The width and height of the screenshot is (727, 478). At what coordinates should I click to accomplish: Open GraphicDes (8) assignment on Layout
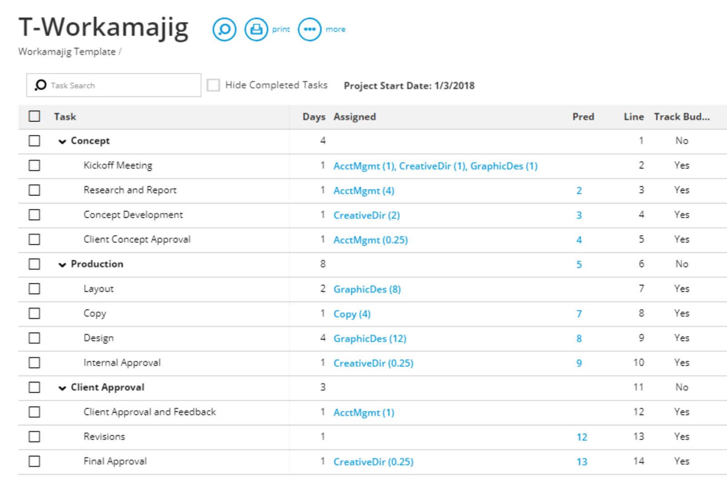point(367,289)
